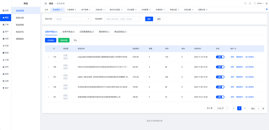Click the 操作 column settings icon

(235, 48)
